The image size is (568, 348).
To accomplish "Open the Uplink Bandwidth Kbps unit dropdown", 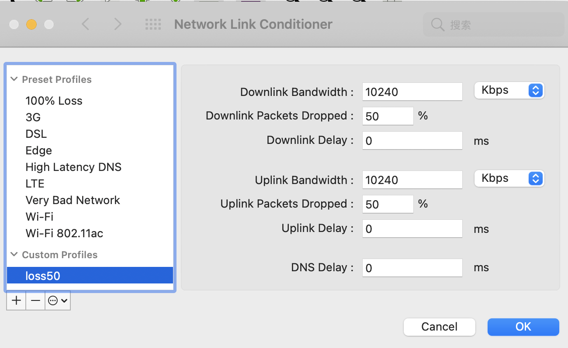I will tap(509, 178).
